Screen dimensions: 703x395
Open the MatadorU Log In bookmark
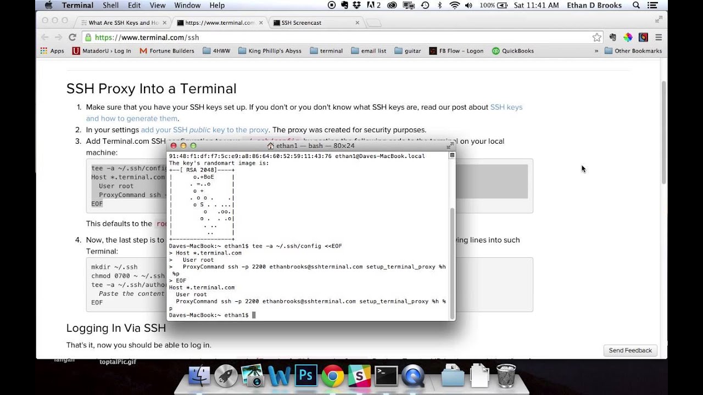[102, 51]
